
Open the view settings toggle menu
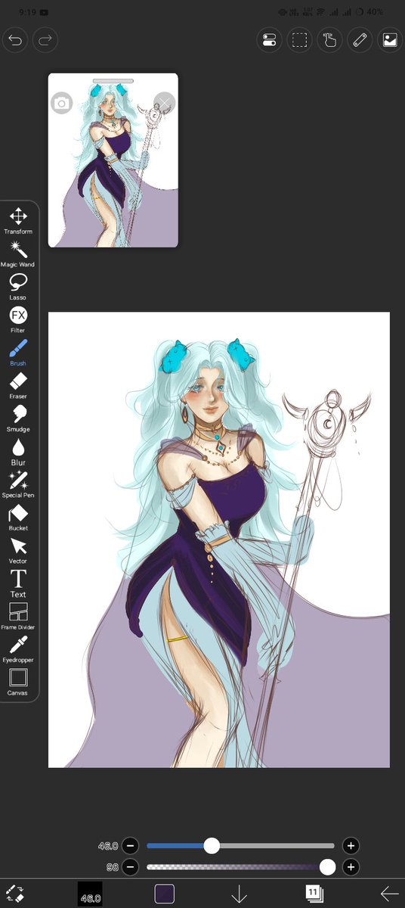(270, 40)
